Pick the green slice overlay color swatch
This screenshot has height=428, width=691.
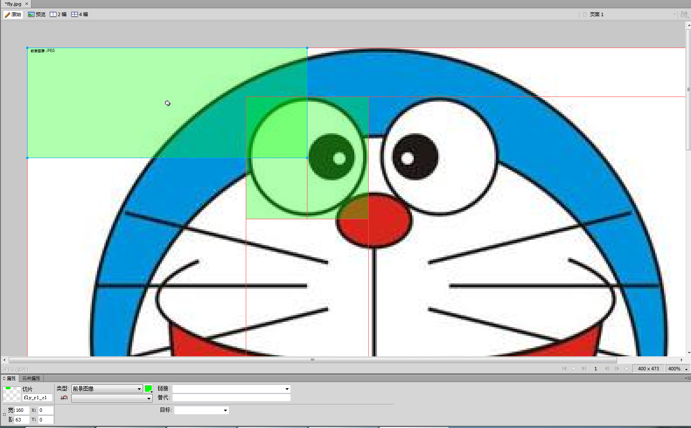coord(149,389)
